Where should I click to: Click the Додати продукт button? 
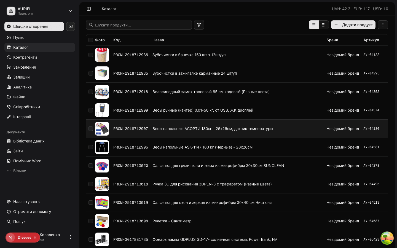pyautogui.click(x=353, y=25)
